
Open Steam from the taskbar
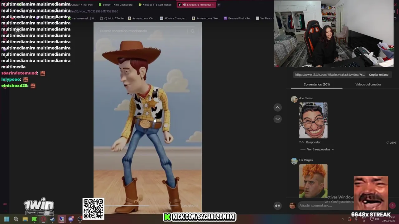52,219
